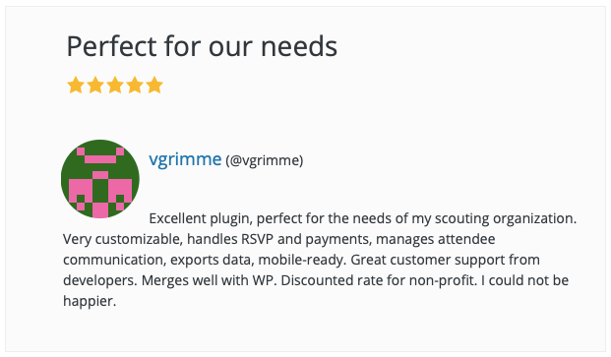Open the "Perfect for our needs" review title

(x=202, y=46)
